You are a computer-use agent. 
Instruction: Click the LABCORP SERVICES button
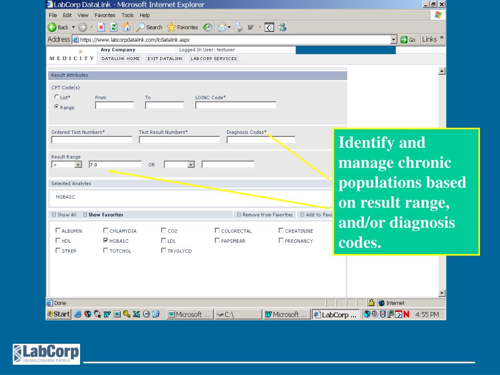214,59
